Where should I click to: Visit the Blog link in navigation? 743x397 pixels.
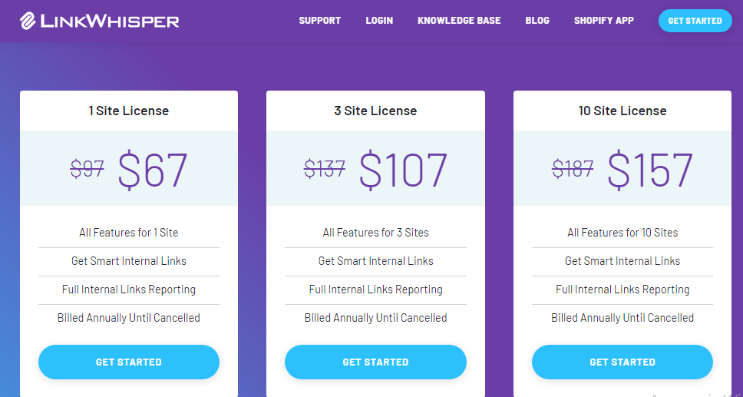[537, 21]
